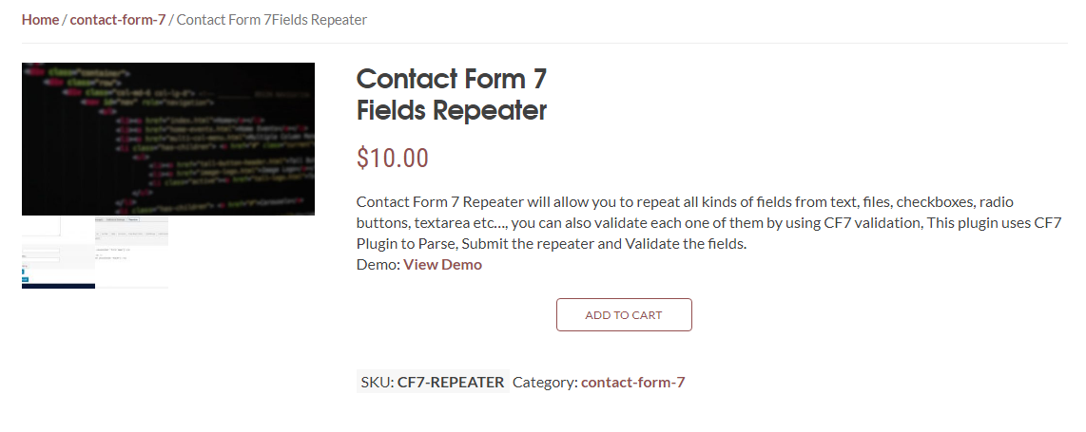Select the second gallery thumbnail with editor tabs

(x=132, y=253)
